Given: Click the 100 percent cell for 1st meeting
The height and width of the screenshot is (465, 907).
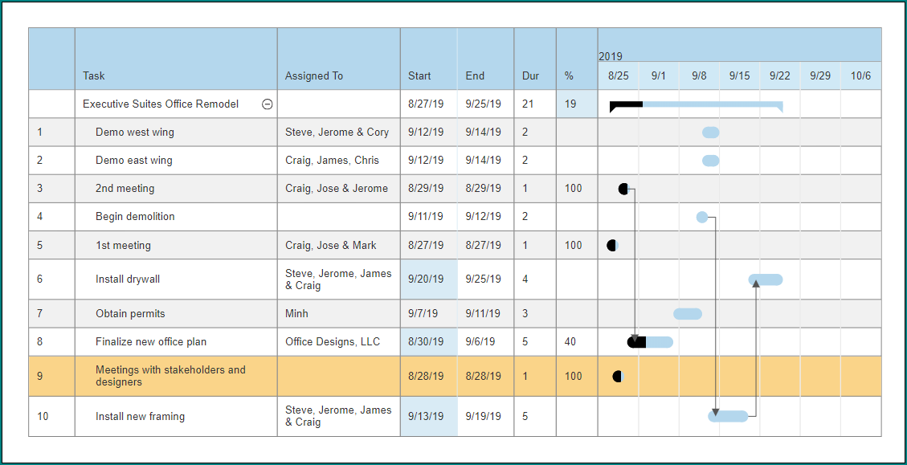Looking at the screenshot, I should coord(577,245).
